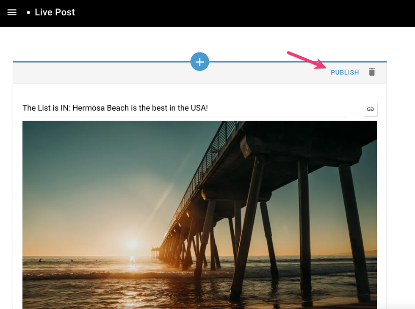415x309 pixels.
Task: Get permalink using the link button
Action: [x=370, y=109]
